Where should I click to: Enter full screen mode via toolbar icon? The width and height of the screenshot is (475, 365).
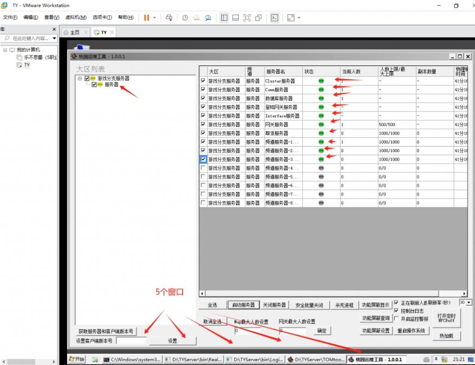point(247,18)
